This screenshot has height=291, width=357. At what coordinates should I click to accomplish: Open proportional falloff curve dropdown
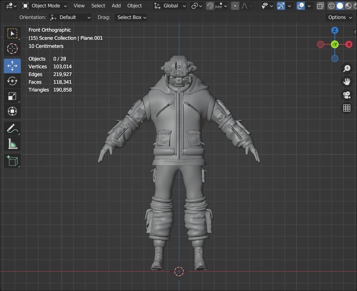click(x=246, y=6)
